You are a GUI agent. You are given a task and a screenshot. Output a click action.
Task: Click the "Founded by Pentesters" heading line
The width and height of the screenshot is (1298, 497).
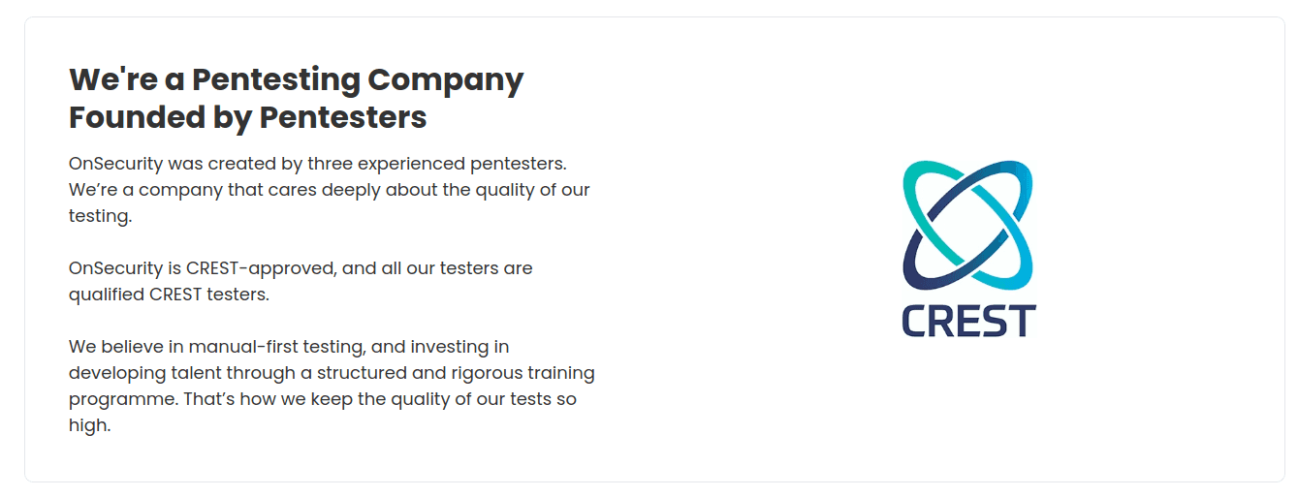[248, 117]
